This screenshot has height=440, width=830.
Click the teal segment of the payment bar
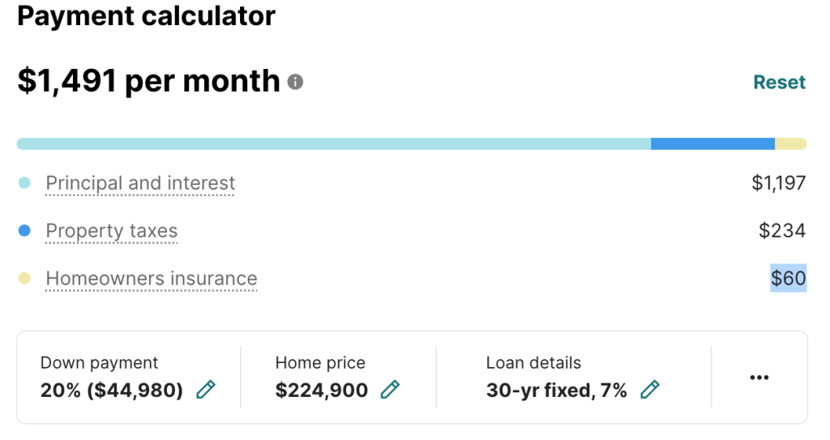[332, 144]
